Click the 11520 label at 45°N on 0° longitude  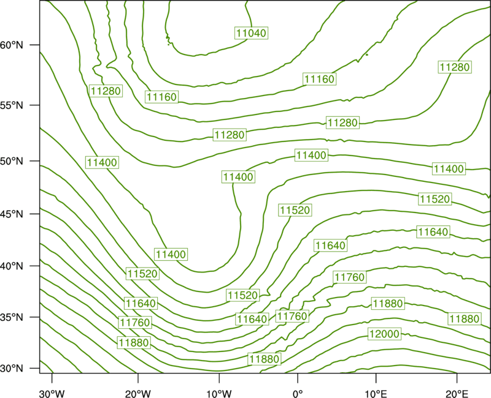pyautogui.click(x=295, y=210)
